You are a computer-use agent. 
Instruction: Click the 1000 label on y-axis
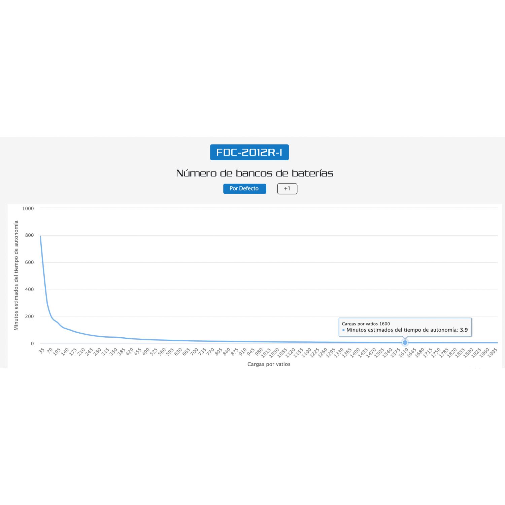(x=28, y=208)
